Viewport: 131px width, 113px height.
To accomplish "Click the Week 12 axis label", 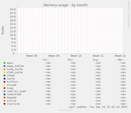I will [120, 56].
